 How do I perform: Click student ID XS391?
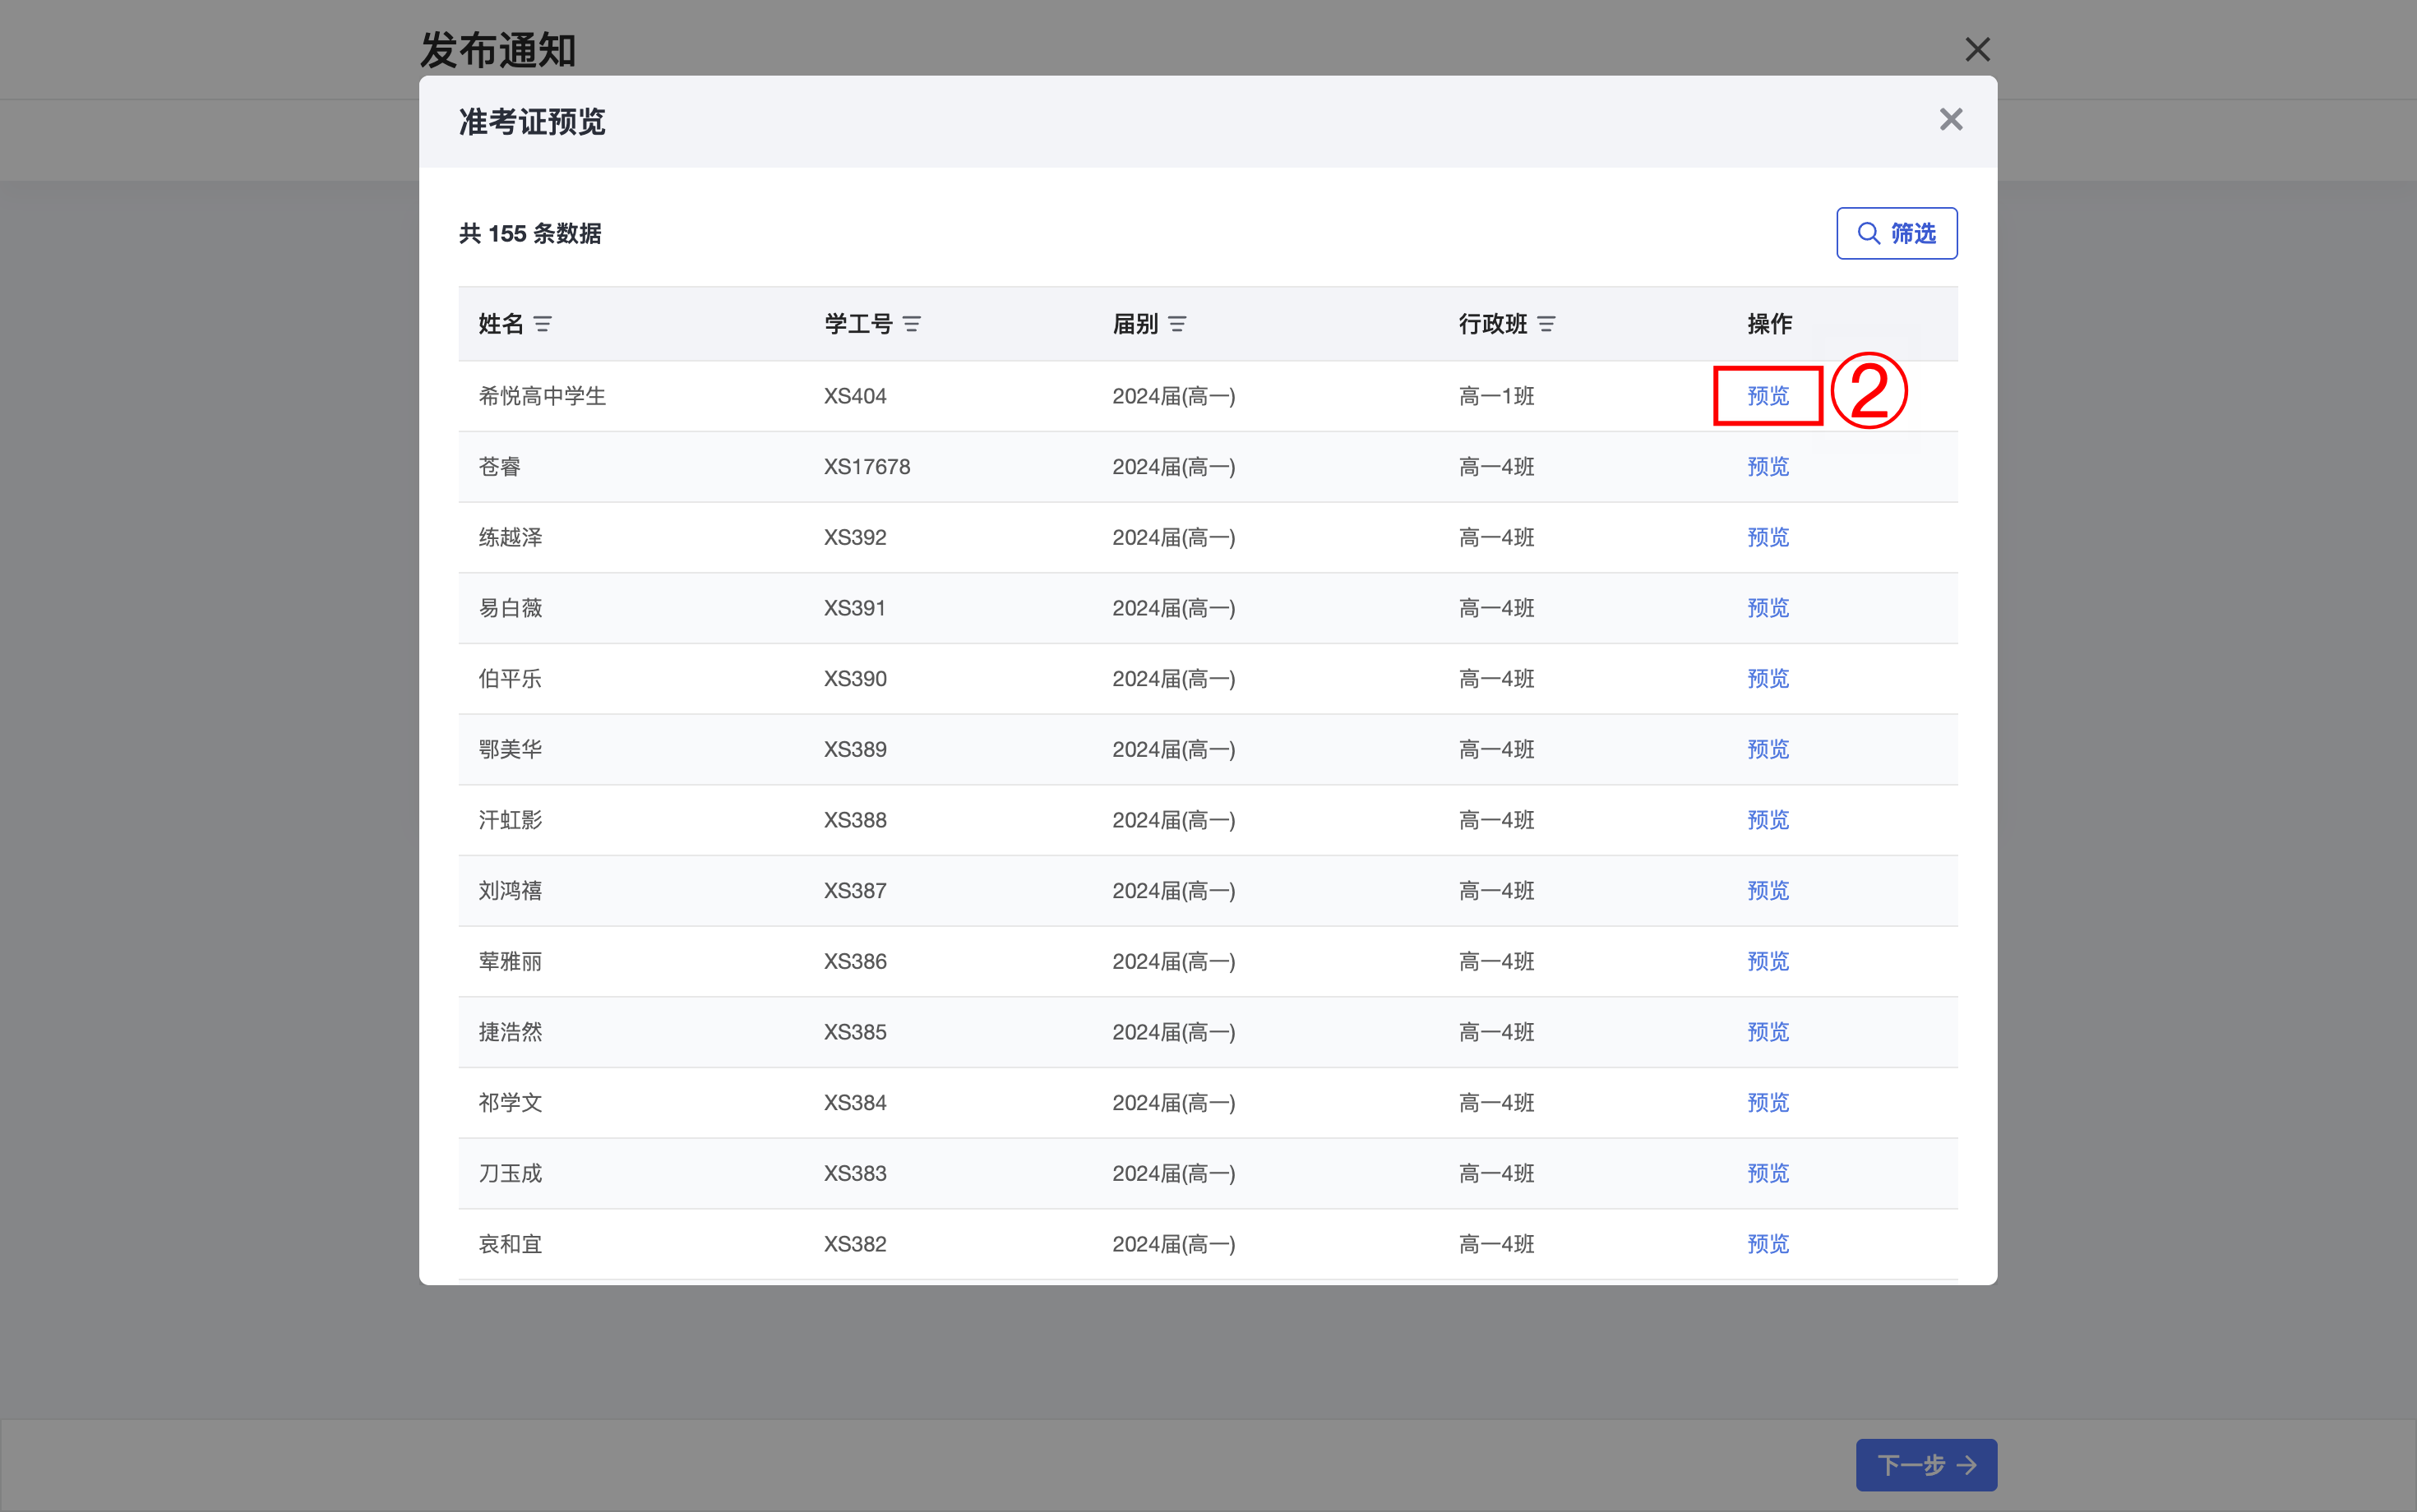coord(855,608)
